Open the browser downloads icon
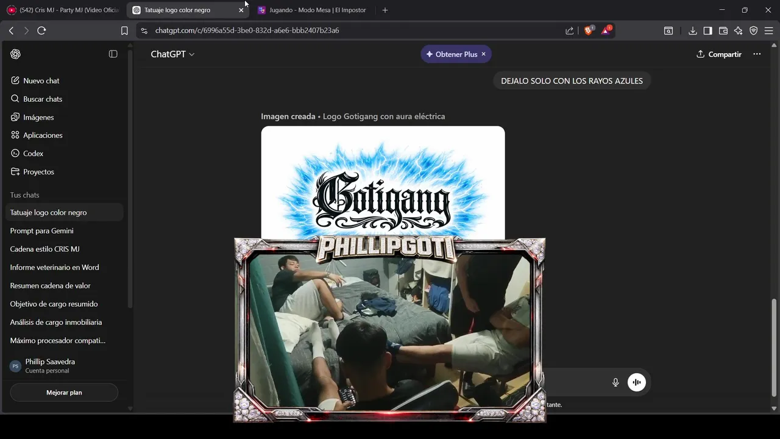 [693, 30]
